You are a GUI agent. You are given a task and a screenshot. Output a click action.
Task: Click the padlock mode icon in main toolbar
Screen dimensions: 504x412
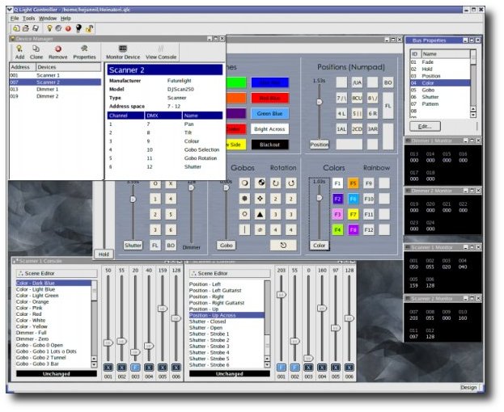[x=89, y=28]
